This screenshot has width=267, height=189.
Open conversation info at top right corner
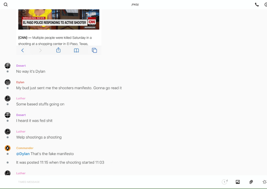265,5
